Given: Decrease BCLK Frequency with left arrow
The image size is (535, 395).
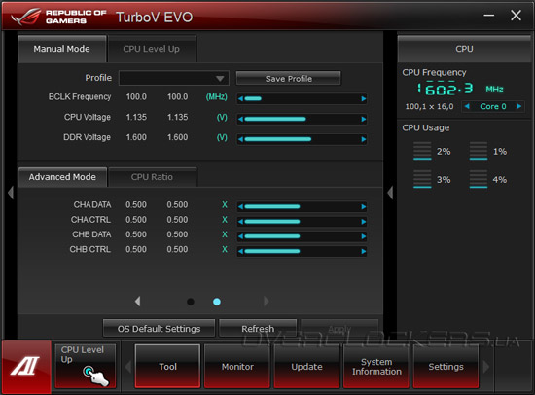Looking at the screenshot, I should pyautogui.click(x=241, y=98).
